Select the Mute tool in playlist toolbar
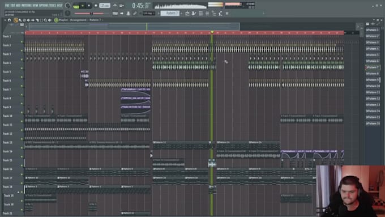This screenshot has height=217, width=385. coord(28,20)
